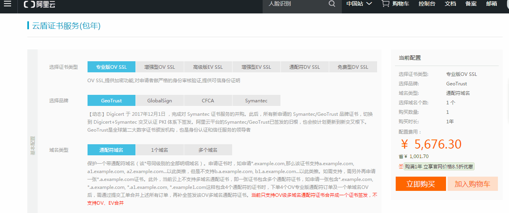Click the 立即购买 button
Image resolution: width=509 pixels, height=213 pixels.
[421, 184]
